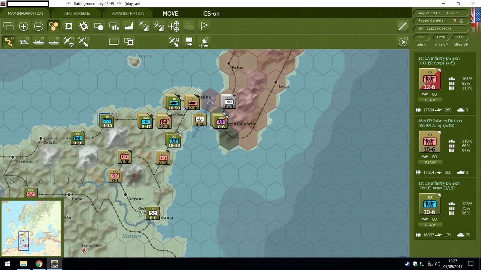
Task: Toggle the hex grid display
Action: pos(54,26)
